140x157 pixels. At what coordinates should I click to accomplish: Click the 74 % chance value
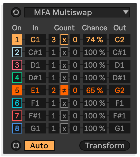[x=95, y=40]
